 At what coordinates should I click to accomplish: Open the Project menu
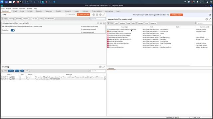[8, 9]
